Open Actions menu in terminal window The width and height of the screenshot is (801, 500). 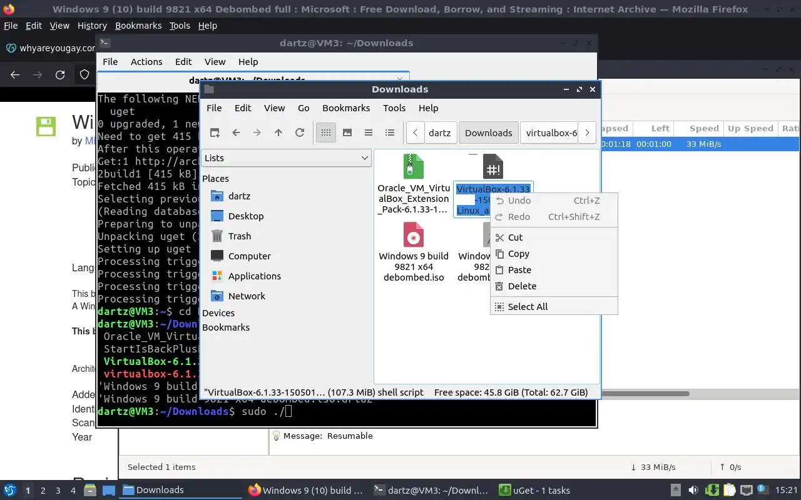(146, 61)
